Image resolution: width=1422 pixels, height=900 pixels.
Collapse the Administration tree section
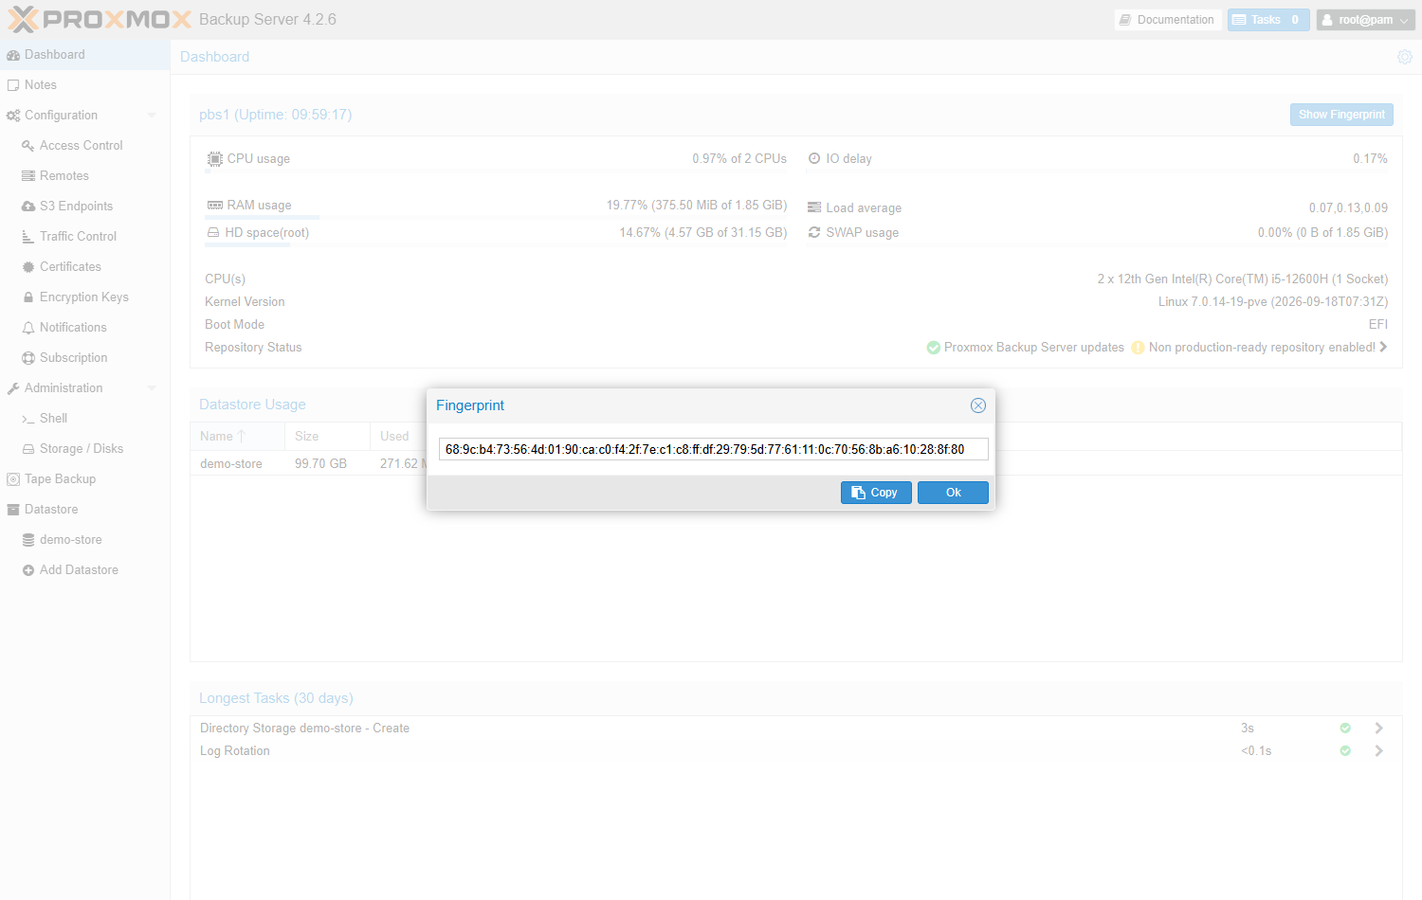[x=152, y=388]
